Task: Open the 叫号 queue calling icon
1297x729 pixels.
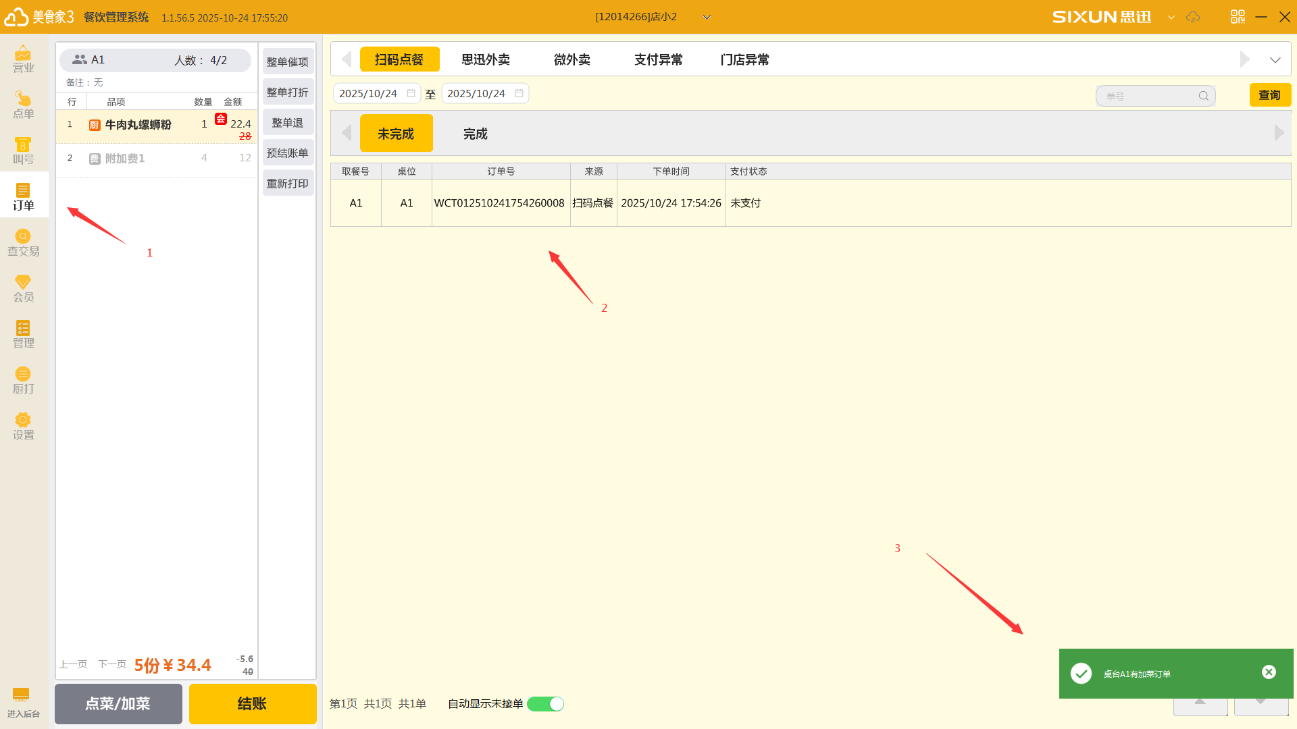Action: click(x=23, y=150)
